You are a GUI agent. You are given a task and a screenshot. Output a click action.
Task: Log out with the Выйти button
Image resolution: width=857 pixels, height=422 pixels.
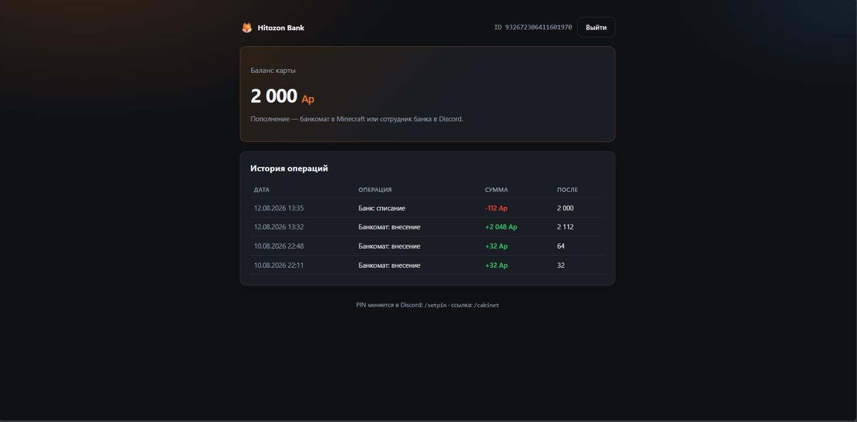(596, 27)
